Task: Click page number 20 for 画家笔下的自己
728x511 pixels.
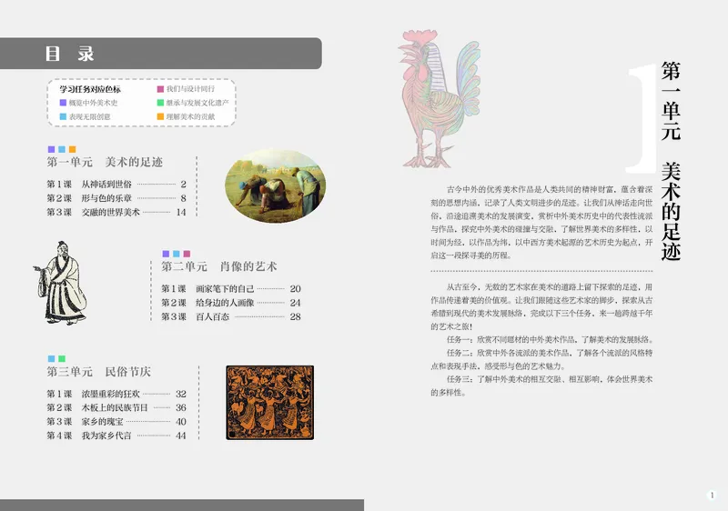Action: (295, 289)
